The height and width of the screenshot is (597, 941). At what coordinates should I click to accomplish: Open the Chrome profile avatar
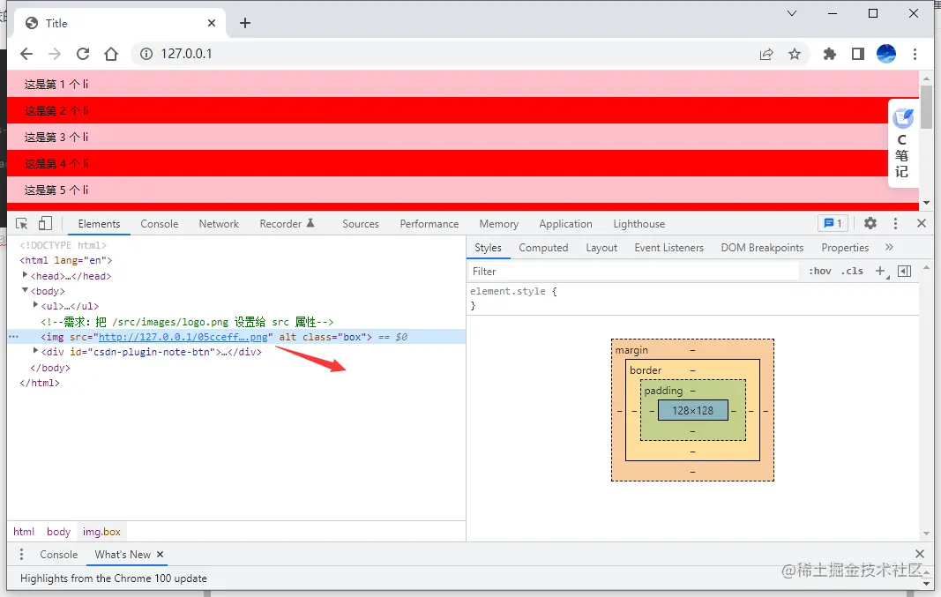[886, 54]
